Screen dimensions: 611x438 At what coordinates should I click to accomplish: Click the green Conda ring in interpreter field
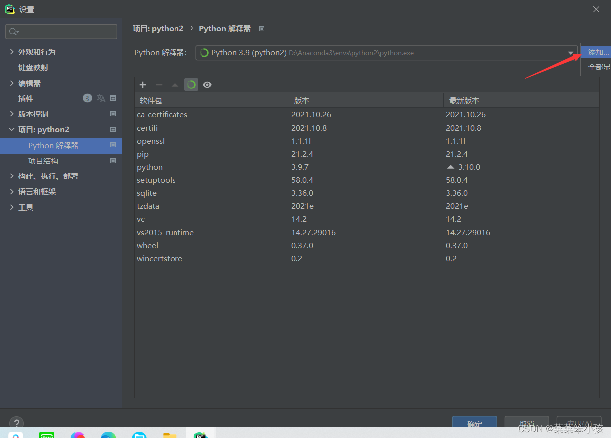204,53
